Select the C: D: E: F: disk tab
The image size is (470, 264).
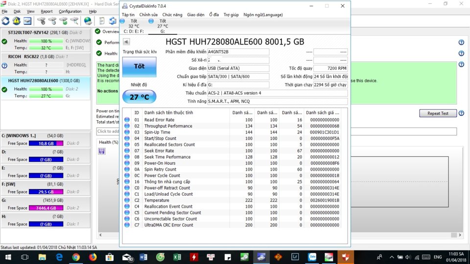point(133,26)
